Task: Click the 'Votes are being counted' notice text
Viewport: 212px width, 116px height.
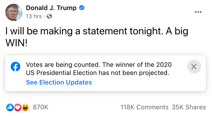Action: click(63, 65)
